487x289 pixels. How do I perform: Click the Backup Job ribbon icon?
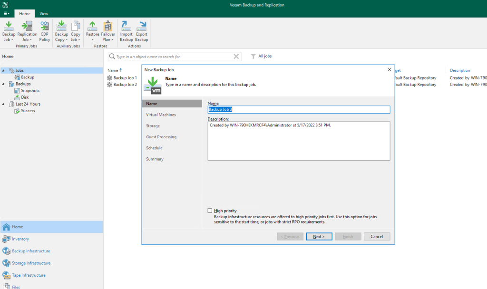pos(9,26)
